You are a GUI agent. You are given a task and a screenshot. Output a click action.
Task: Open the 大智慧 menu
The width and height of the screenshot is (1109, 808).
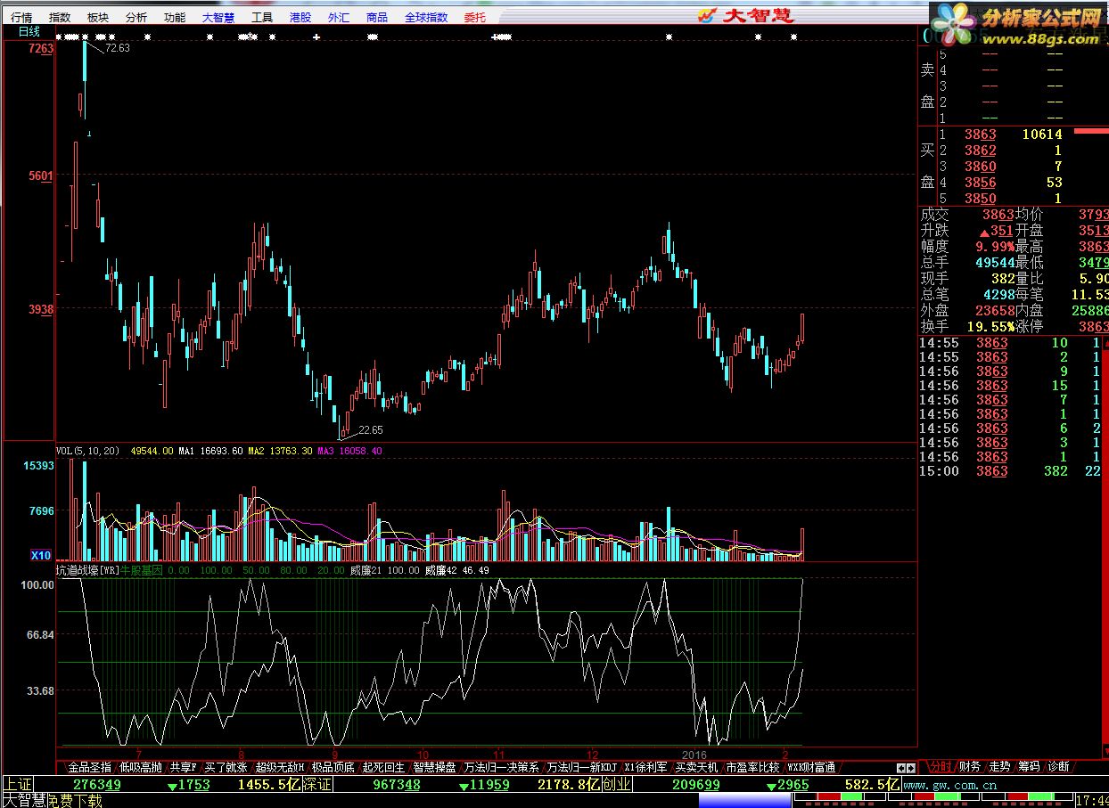pos(218,17)
